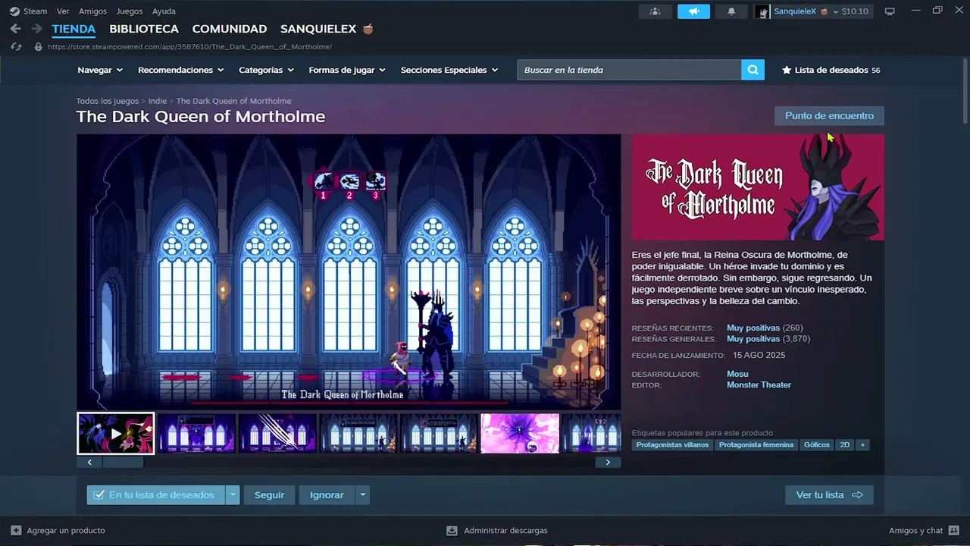Open the Indie breadcrumb link
This screenshot has width=970, height=546.
click(x=158, y=101)
